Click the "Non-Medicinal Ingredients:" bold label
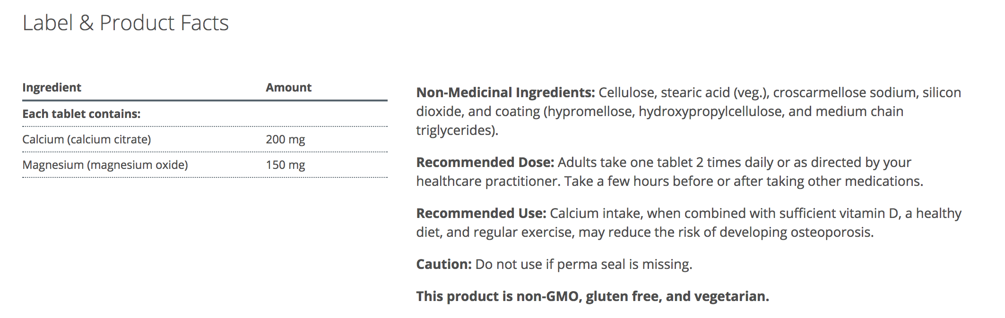 tap(505, 92)
